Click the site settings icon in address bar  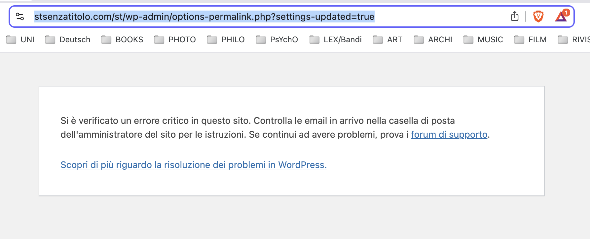[x=20, y=17]
